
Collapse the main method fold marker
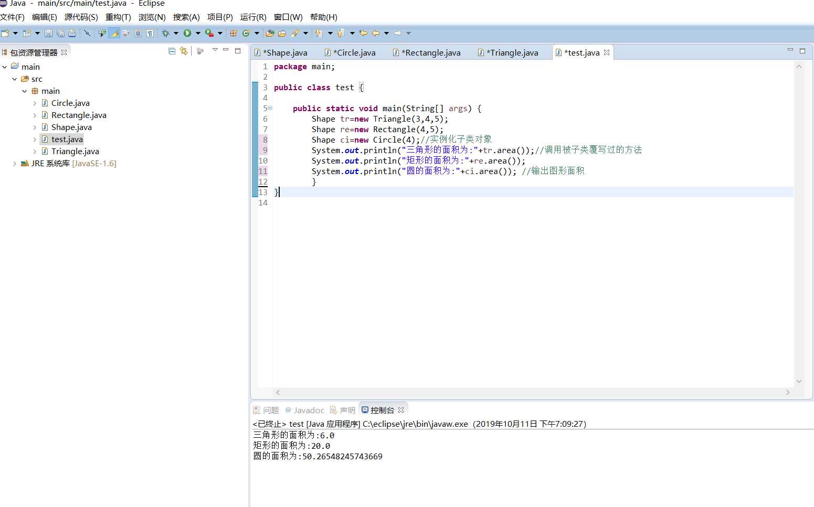tap(270, 108)
